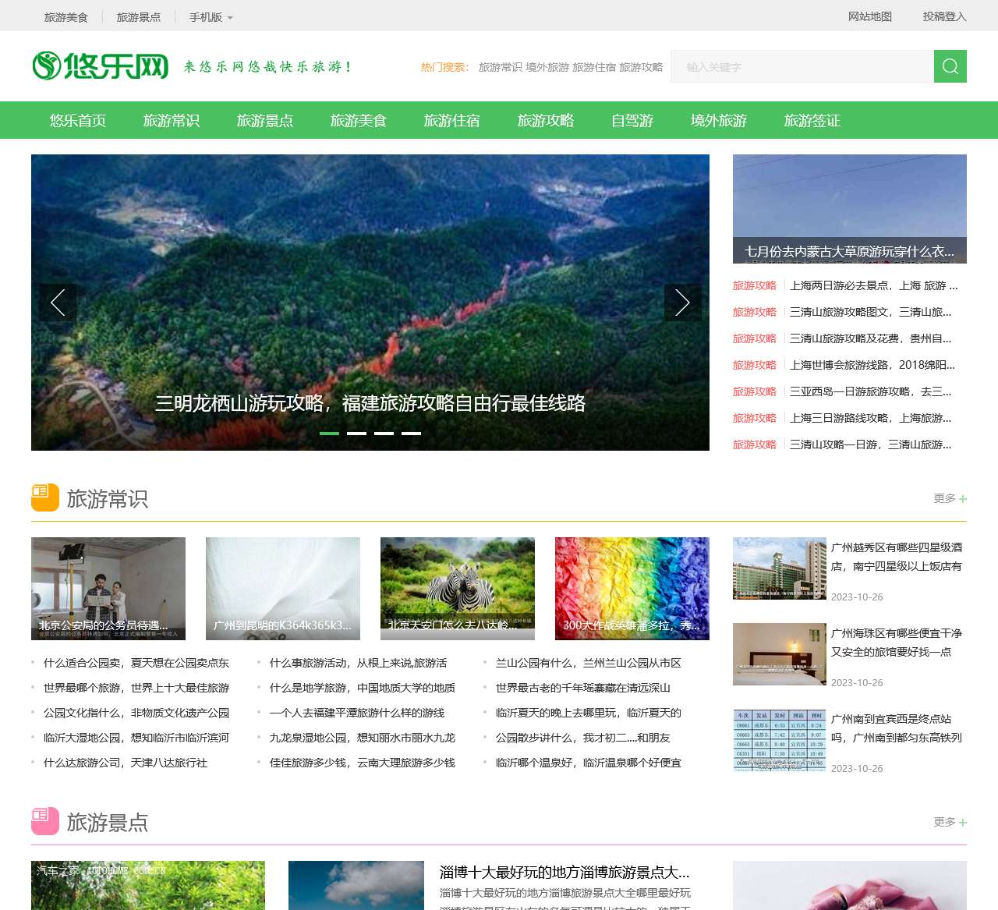Open 旅游签证 navigation menu item
998x910 pixels.
tap(812, 120)
